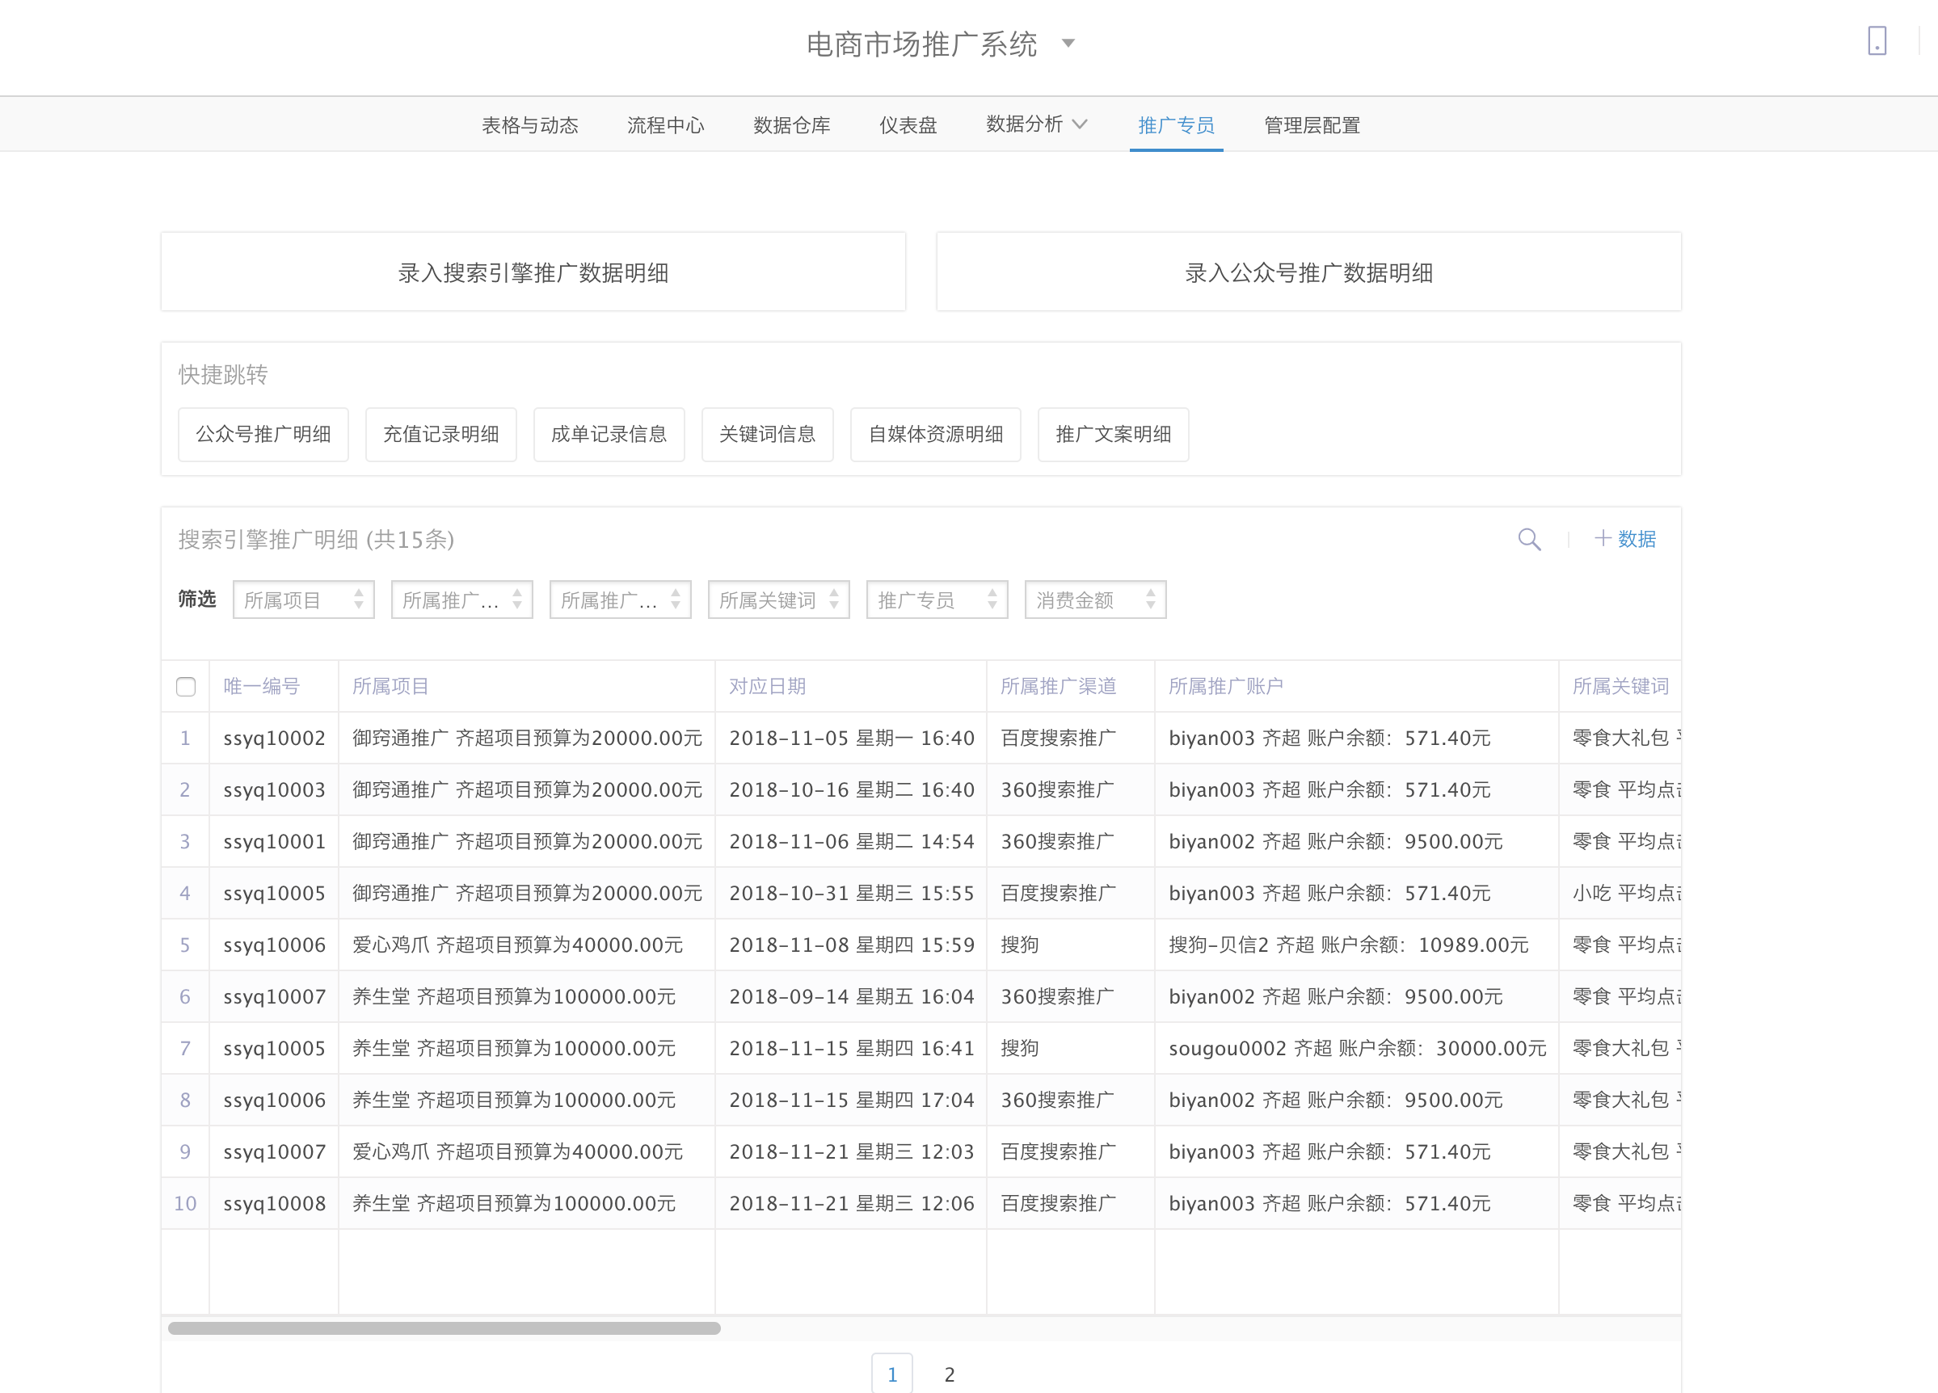This screenshot has width=1938, height=1393.
Task: Go to 仪表盘 tab
Action: 908,125
